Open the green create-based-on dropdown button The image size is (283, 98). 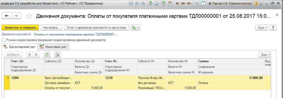[135, 28]
